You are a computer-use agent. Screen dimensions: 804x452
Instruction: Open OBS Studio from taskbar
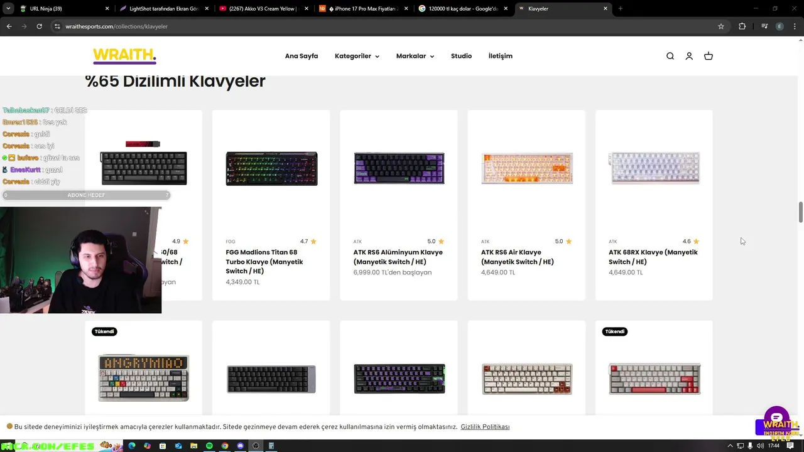(256, 446)
